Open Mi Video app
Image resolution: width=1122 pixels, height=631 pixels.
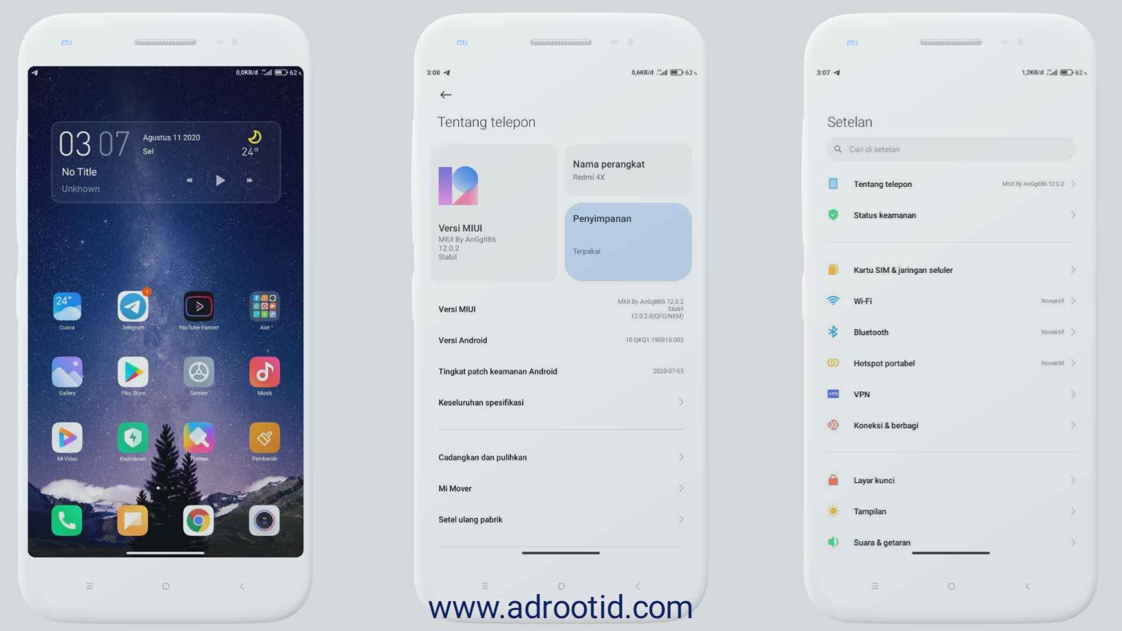tap(66, 438)
